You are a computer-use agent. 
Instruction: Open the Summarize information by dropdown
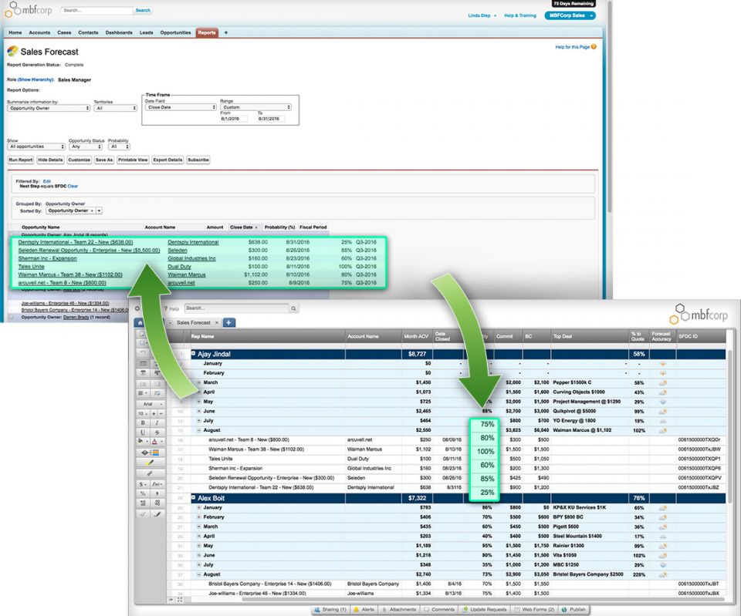[48, 108]
